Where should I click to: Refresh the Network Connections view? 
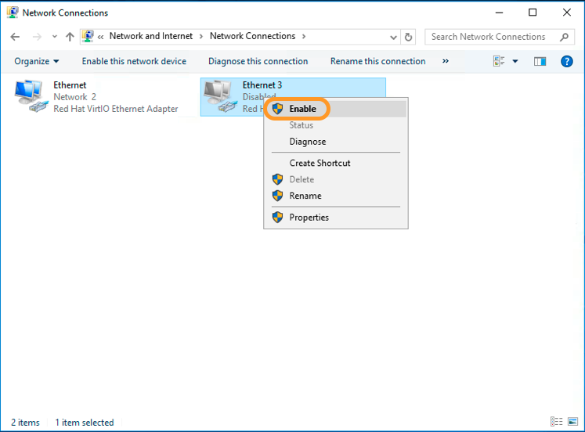tap(408, 37)
